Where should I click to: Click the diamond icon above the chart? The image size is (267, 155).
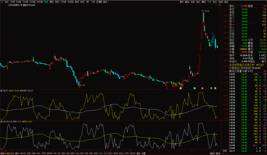[x=216, y=5]
